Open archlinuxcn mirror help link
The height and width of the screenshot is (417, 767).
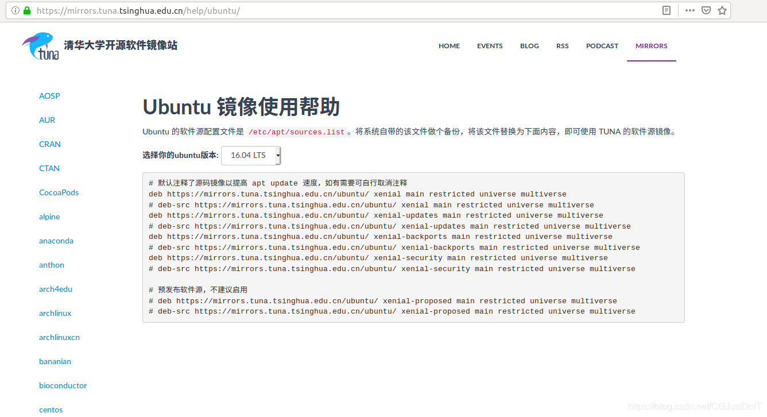[59, 337]
